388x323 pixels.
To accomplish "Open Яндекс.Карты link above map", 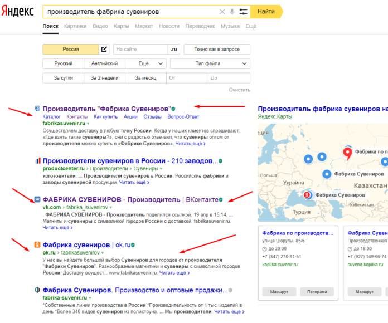I will (275, 116).
